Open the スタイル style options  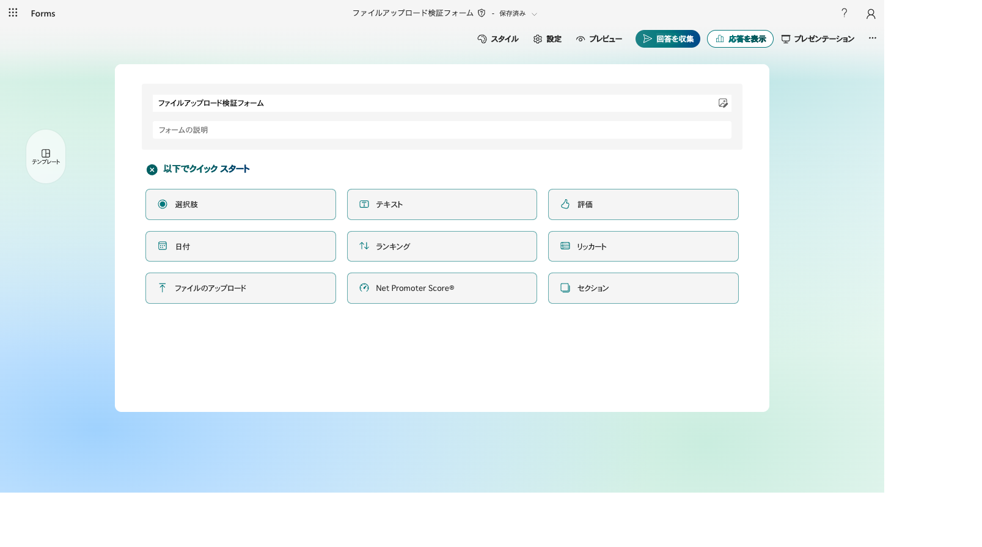pos(498,39)
